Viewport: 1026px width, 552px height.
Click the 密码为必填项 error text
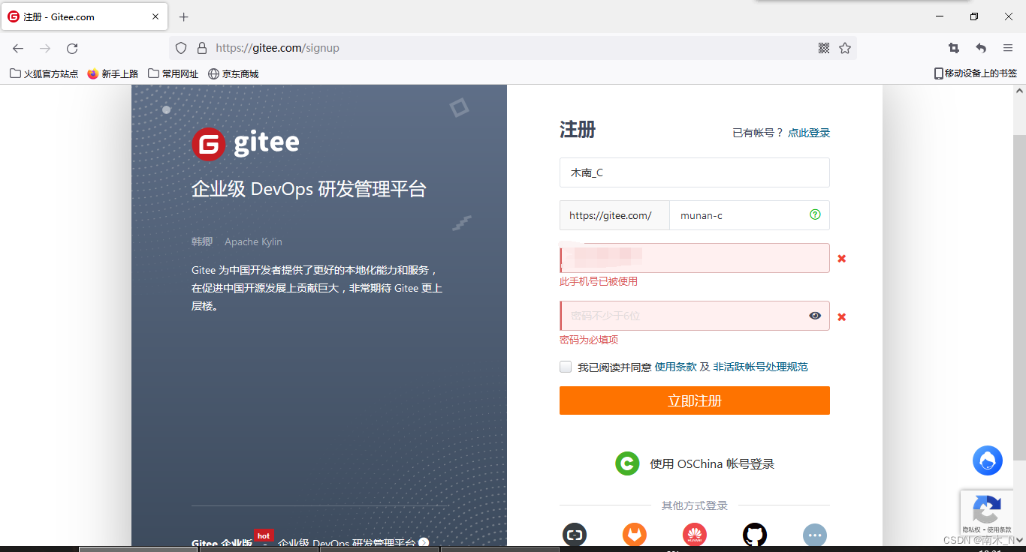point(589,340)
